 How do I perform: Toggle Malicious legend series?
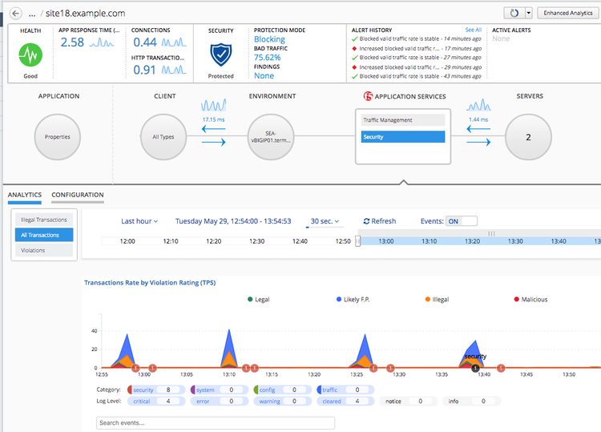click(530, 300)
